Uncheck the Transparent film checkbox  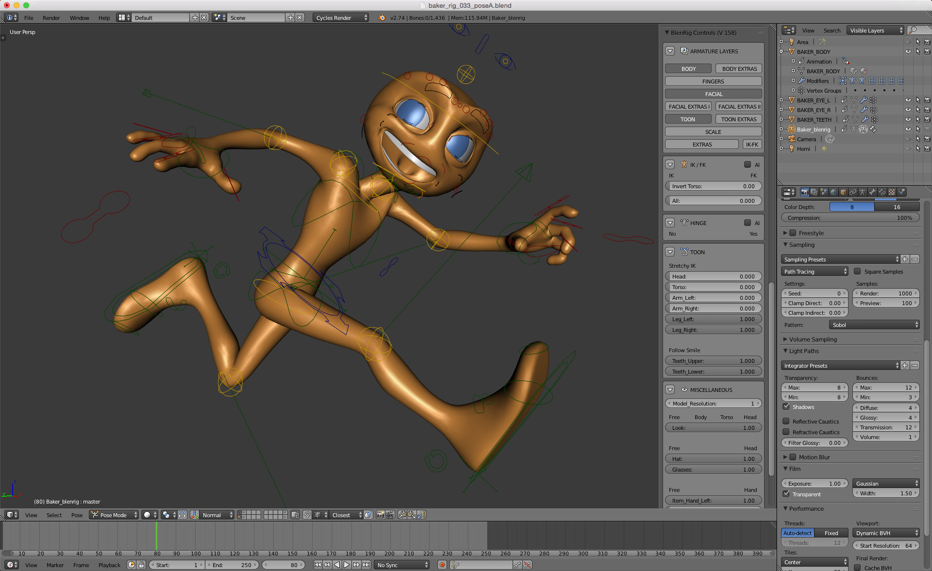pyautogui.click(x=786, y=494)
